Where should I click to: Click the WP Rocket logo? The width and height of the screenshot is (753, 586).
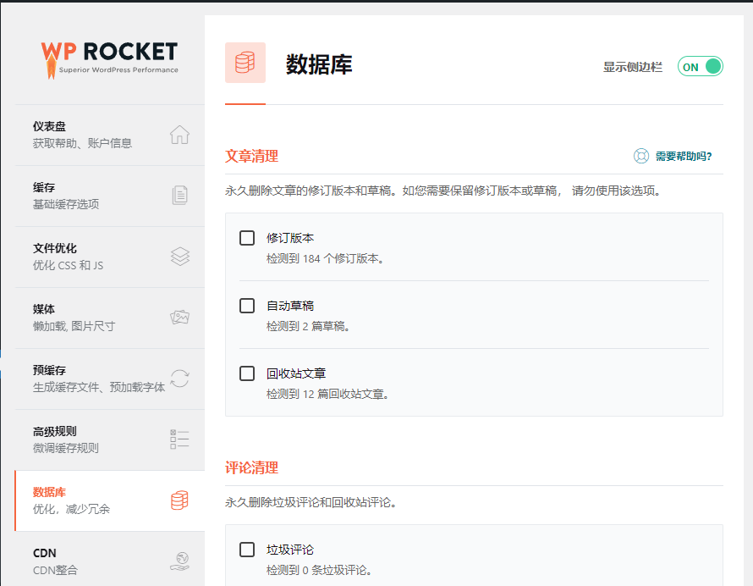point(109,57)
